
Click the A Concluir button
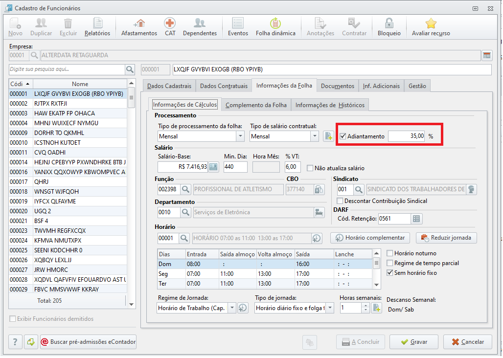tap(361, 342)
